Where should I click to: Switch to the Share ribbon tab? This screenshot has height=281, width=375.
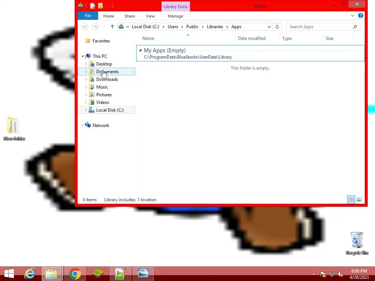pyautogui.click(x=130, y=16)
